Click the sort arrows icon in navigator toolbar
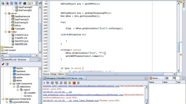Image resolution: width=186 pixels, height=104 pixels. pyautogui.click(x=40, y=3)
